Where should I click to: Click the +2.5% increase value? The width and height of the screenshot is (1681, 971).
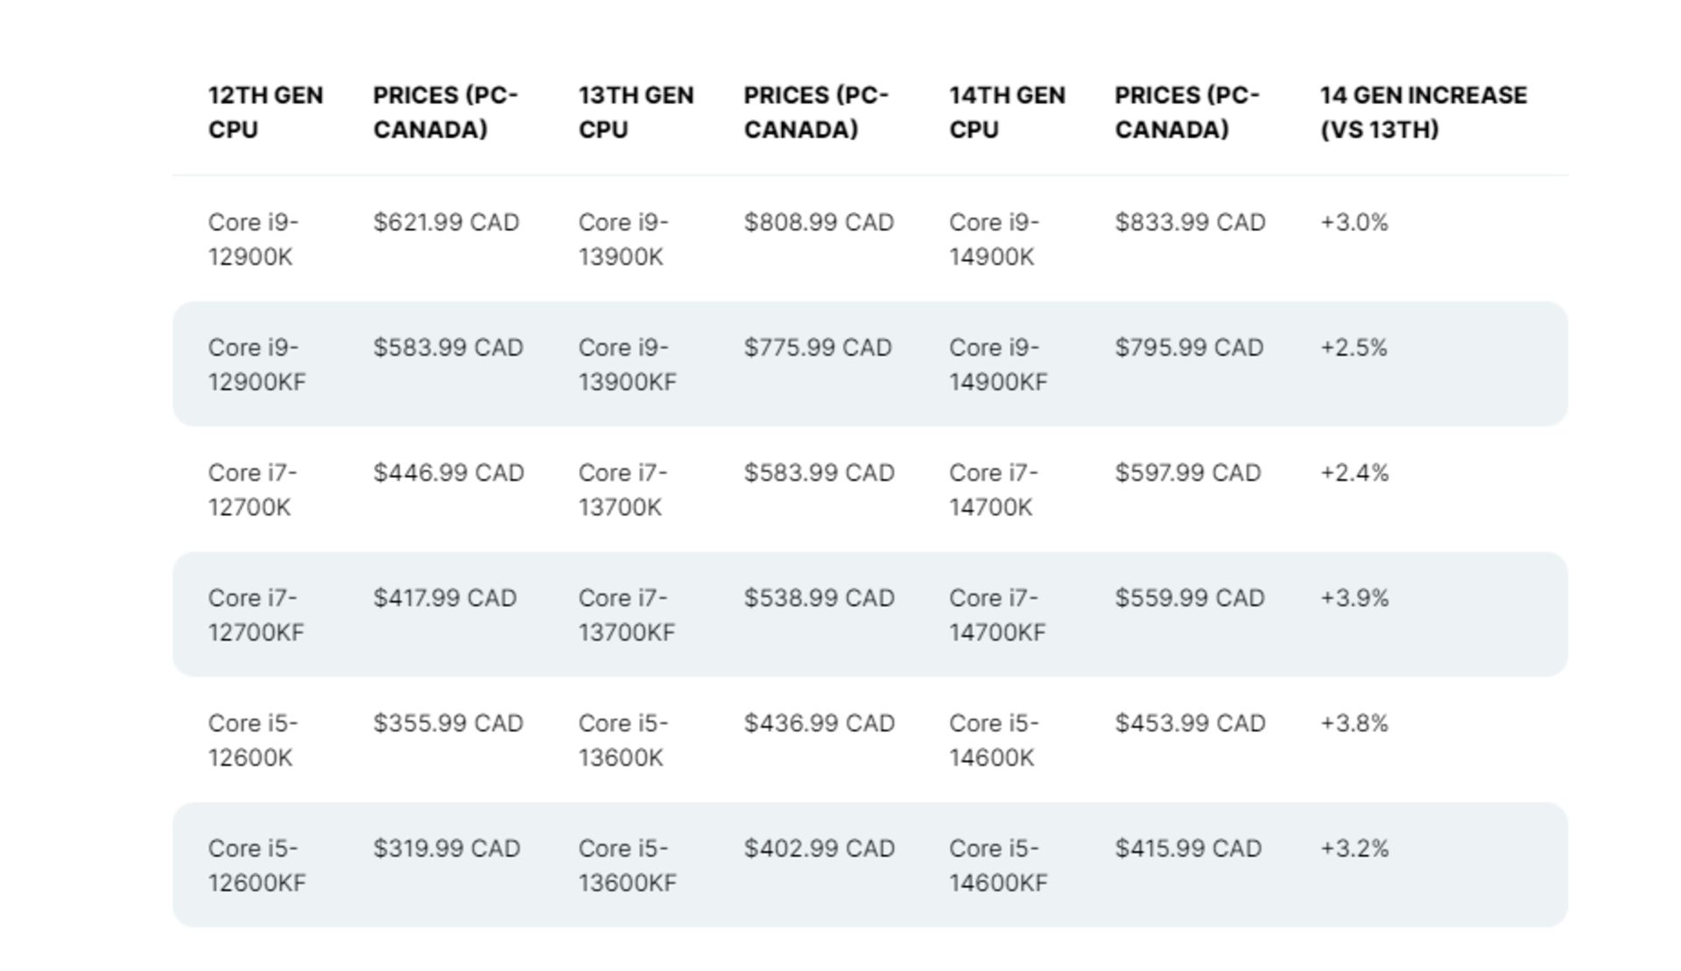click(x=1354, y=347)
